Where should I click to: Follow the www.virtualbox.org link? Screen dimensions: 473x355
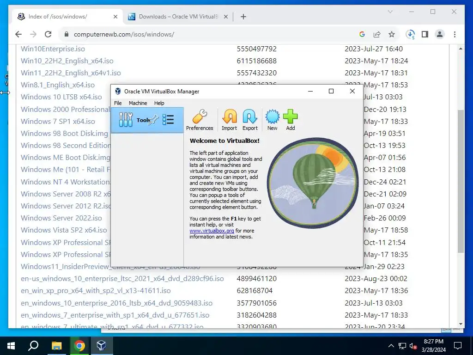coord(212,231)
